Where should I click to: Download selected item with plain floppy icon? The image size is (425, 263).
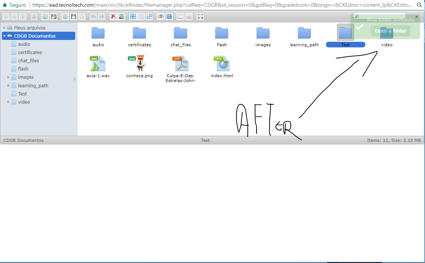point(73,16)
